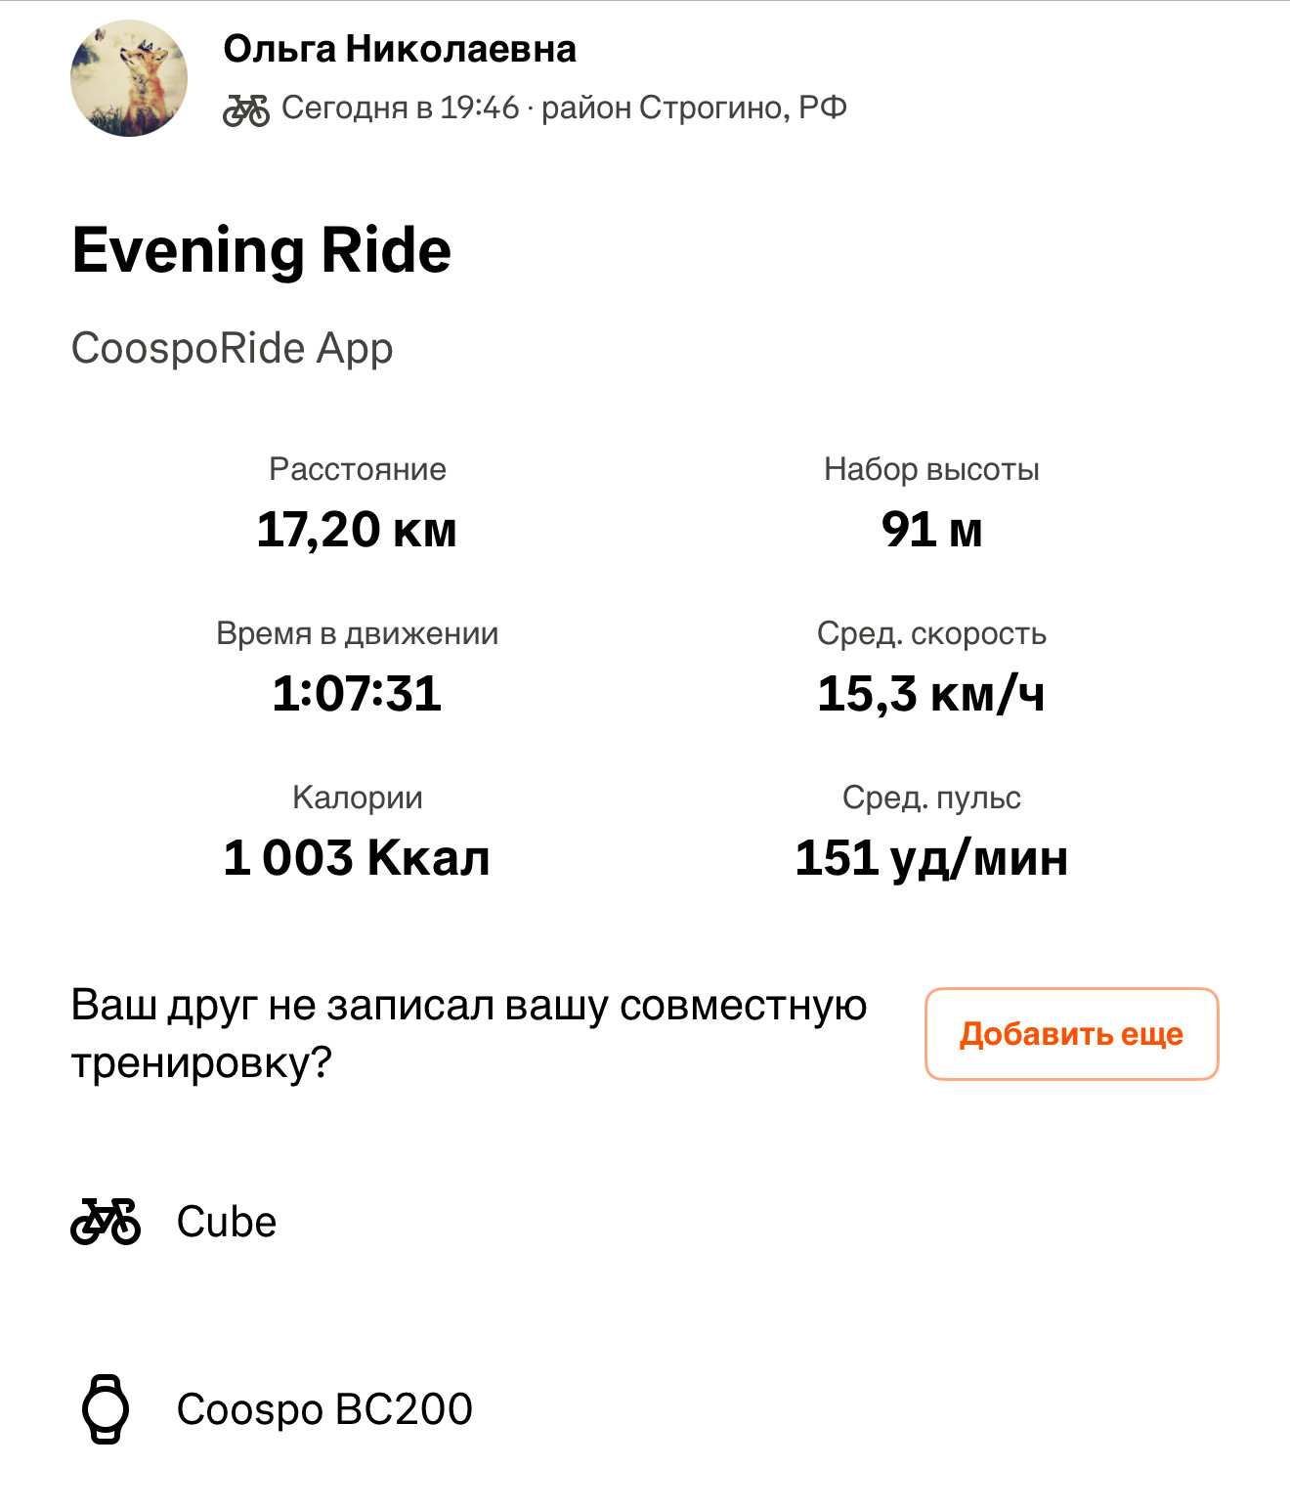This screenshot has width=1290, height=1510.
Task: Tap the athlete name Ольга Николаевна
Action: click(400, 49)
